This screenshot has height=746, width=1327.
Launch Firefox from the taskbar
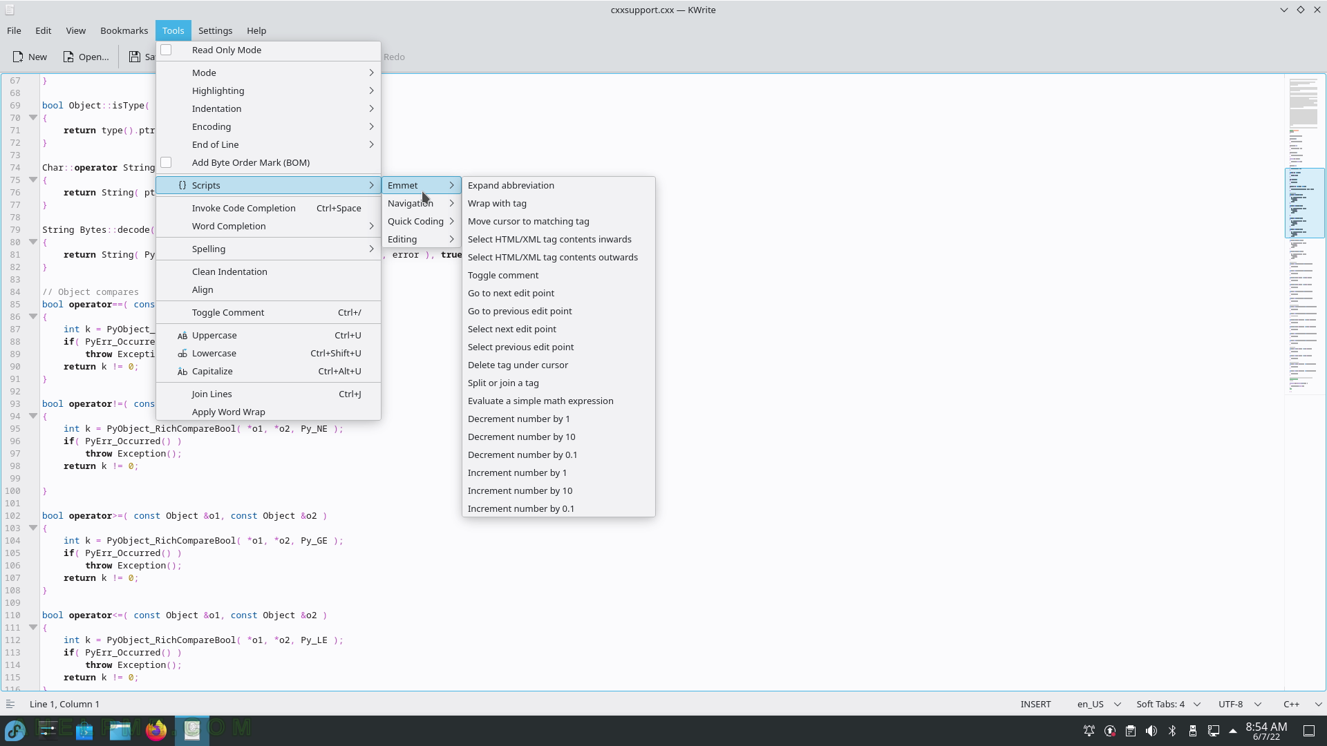(156, 730)
